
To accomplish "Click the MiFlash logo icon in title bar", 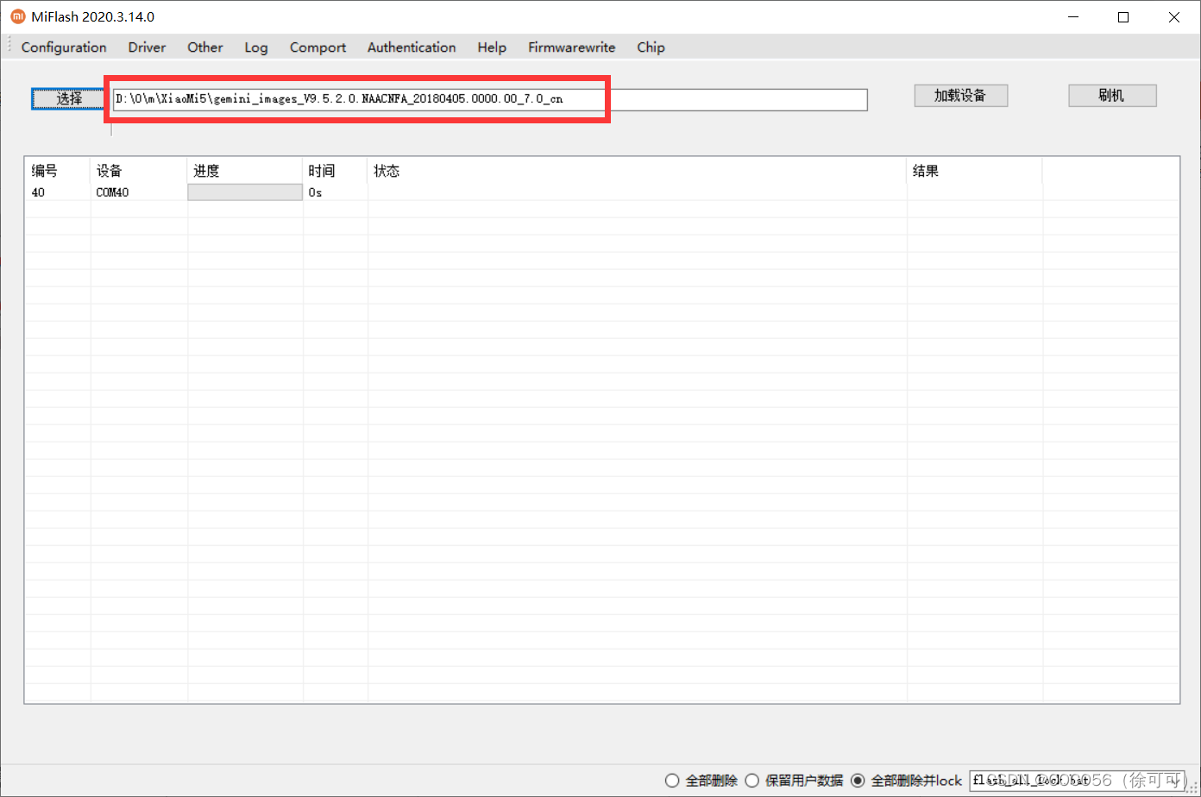I will point(17,16).
